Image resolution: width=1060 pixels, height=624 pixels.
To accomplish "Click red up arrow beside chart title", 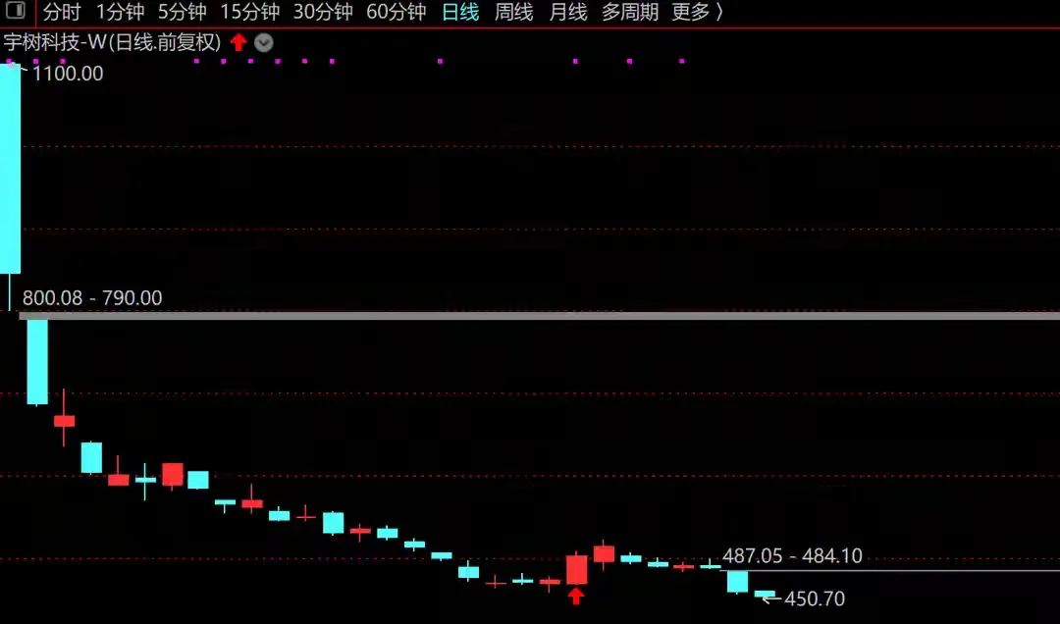I will [238, 42].
